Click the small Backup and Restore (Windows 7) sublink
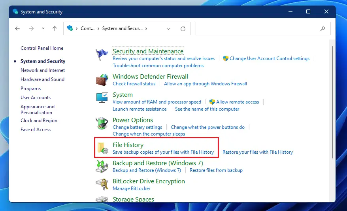The image size is (347, 211). coord(147,170)
